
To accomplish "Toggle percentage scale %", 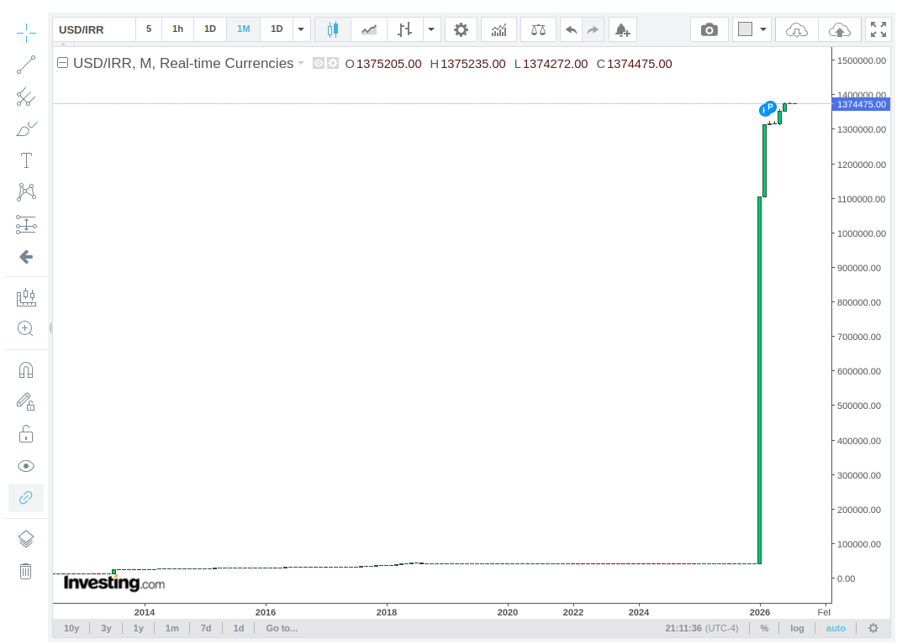I will pyautogui.click(x=764, y=628).
